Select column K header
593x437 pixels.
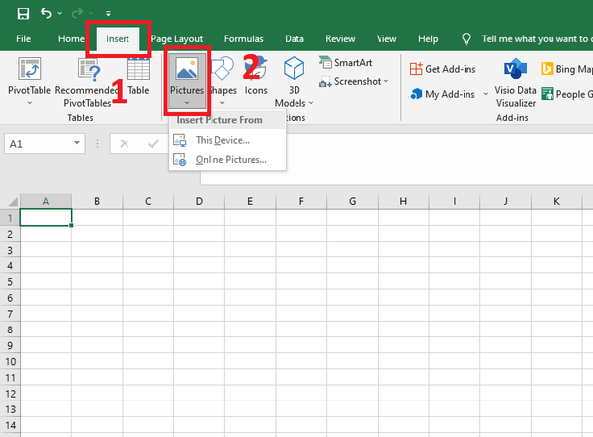(556, 201)
